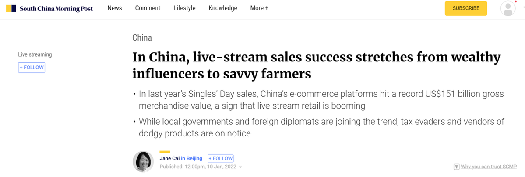Go to the Lifestyle section

pyautogui.click(x=184, y=8)
